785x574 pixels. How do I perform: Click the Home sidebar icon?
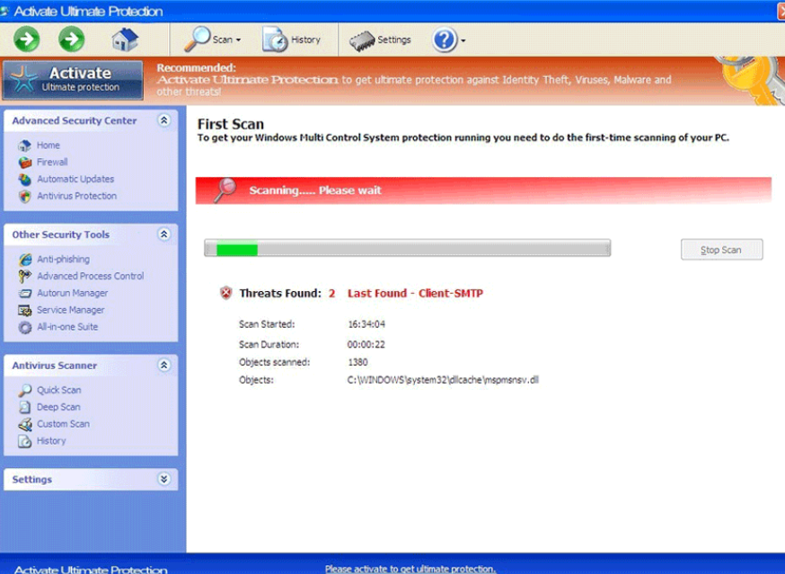pos(24,146)
